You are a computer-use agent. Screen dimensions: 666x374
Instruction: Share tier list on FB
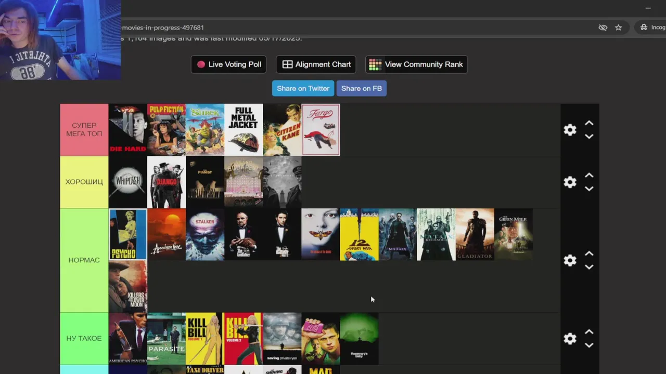coord(361,88)
